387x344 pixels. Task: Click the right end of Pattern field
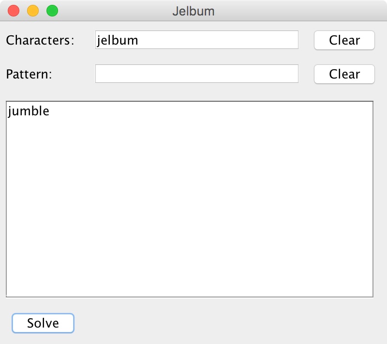[293, 74]
